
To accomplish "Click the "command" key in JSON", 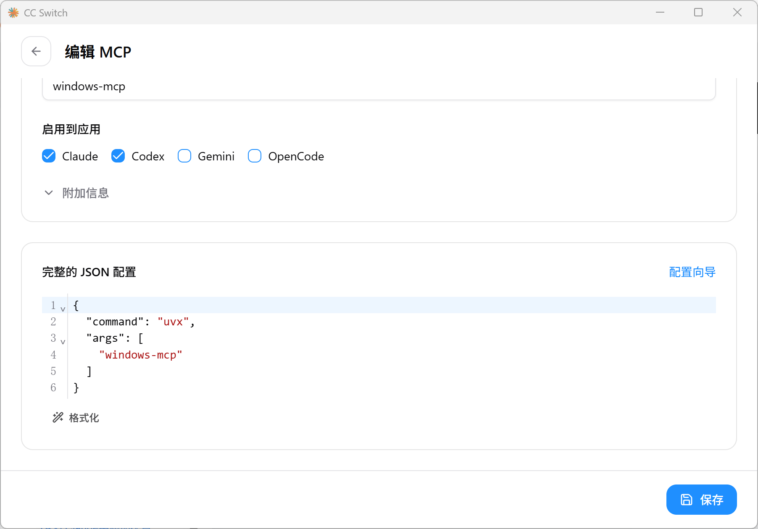I will (115, 322).
